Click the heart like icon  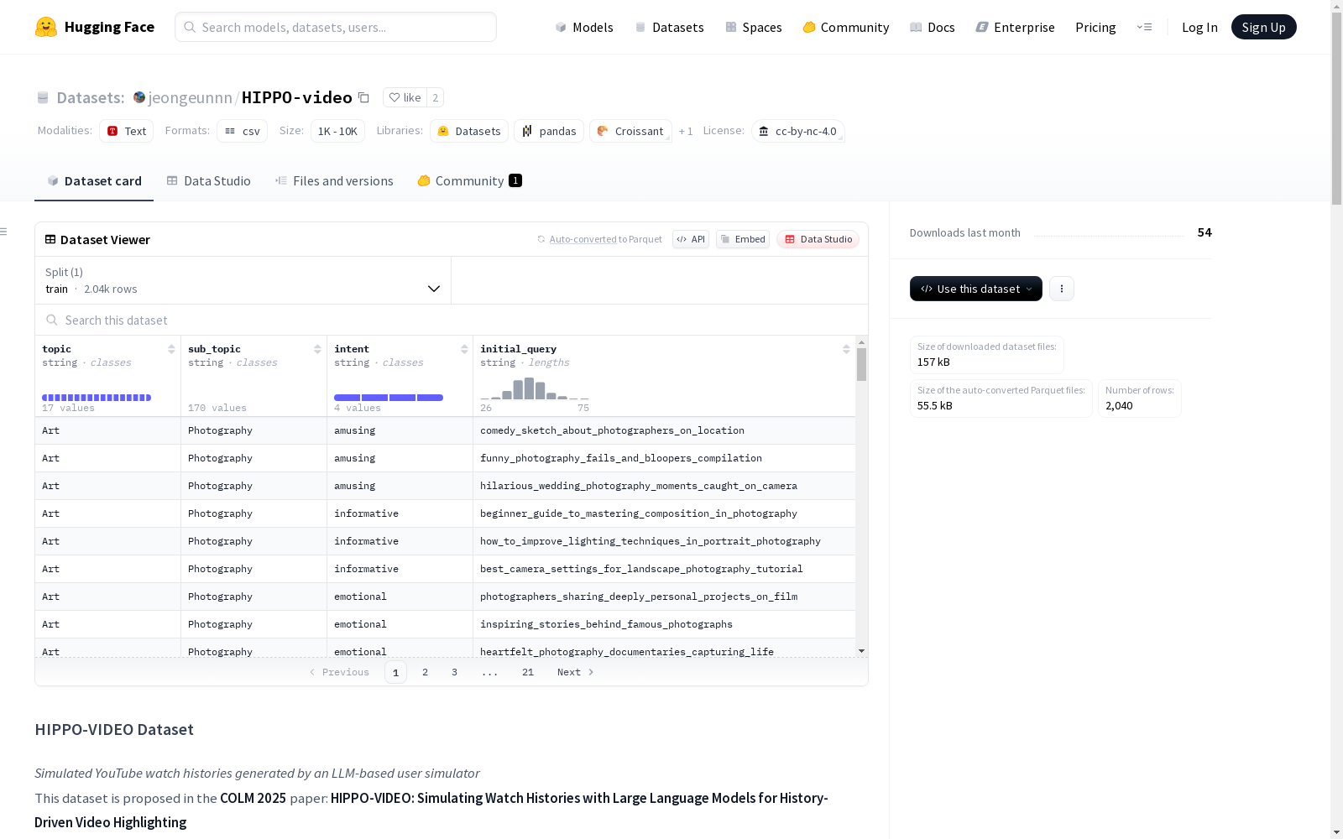395,97
